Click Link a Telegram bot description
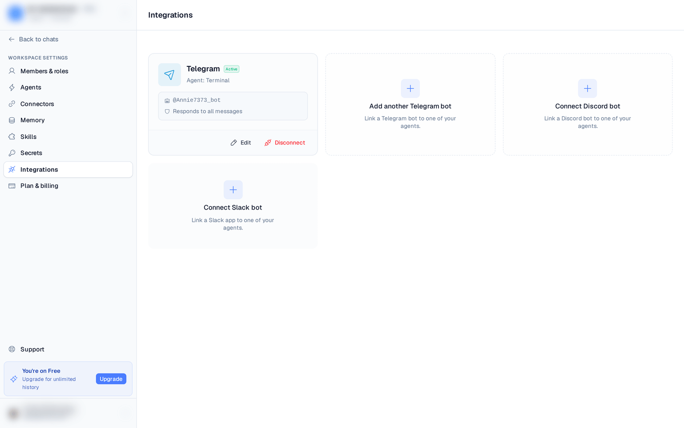The width and height of the screenshot is (684, 428). tap(410, 122)
